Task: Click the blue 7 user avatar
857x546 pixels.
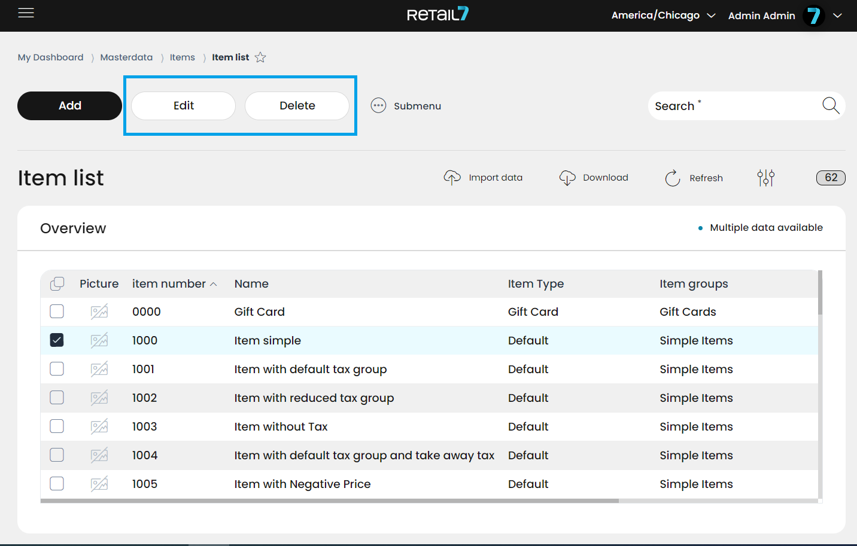Action: (x=813, y=16)
